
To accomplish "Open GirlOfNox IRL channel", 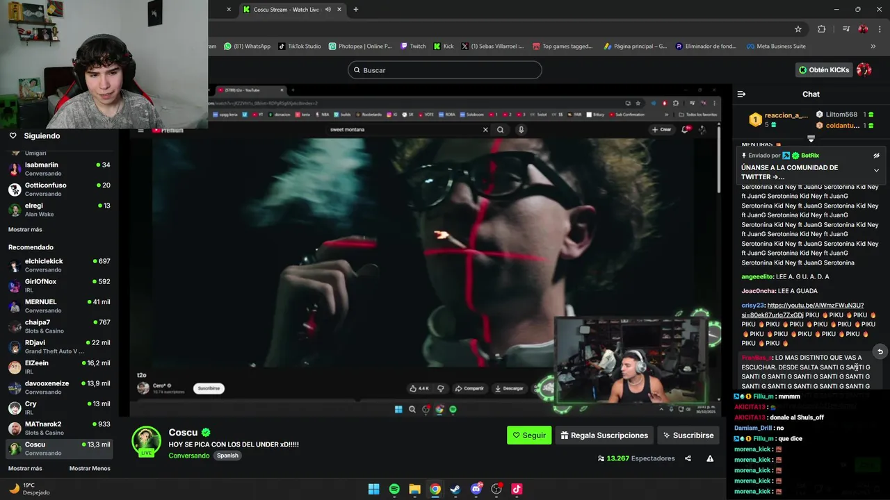I will coord(59,285).
